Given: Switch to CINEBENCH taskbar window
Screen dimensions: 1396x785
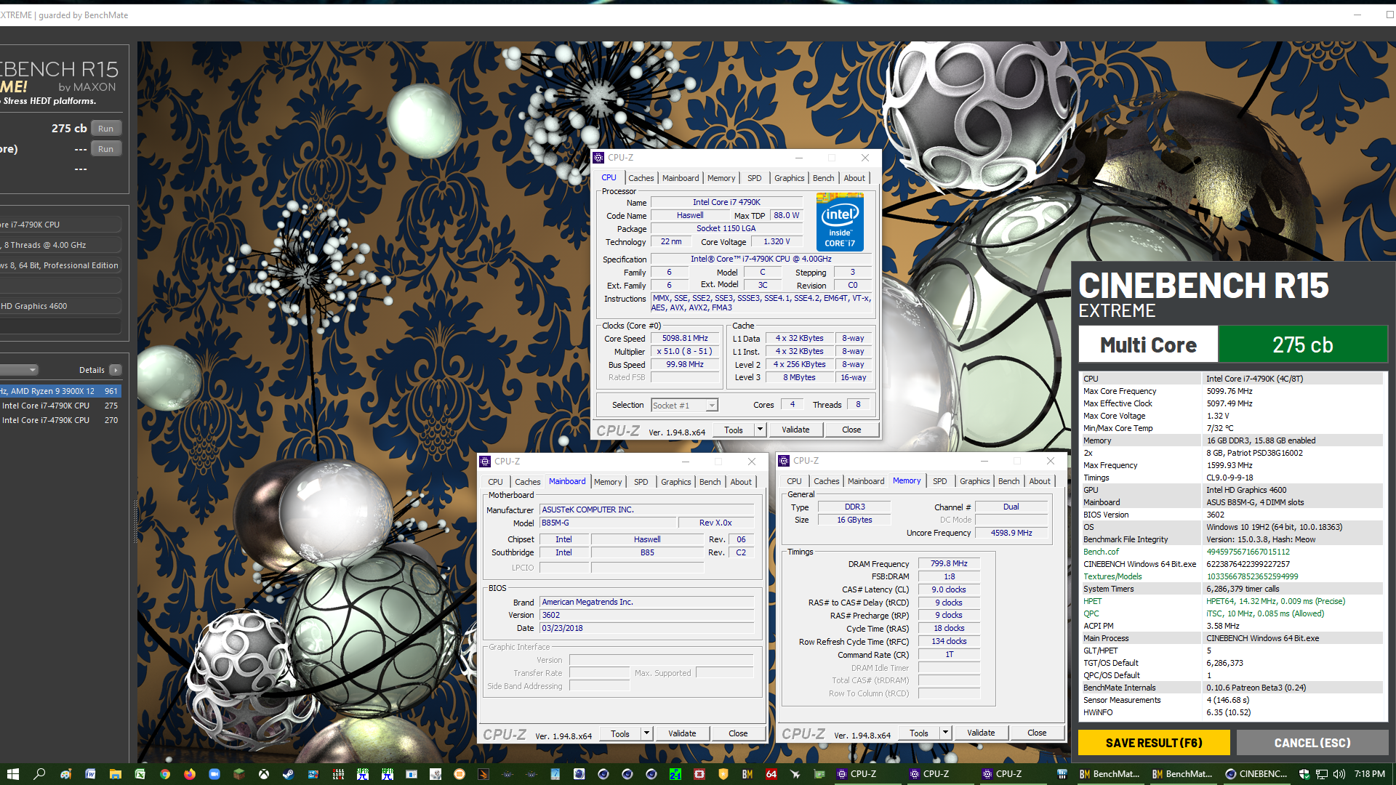Looking at the screenshot, I should (x=1256, y=774).
